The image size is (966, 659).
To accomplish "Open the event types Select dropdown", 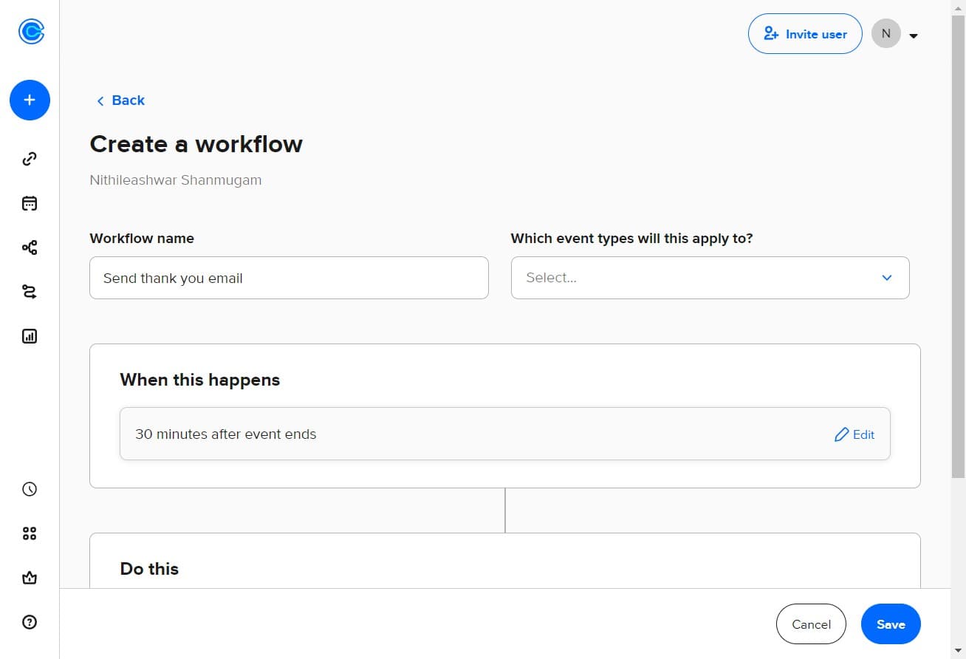I will 709,278.
